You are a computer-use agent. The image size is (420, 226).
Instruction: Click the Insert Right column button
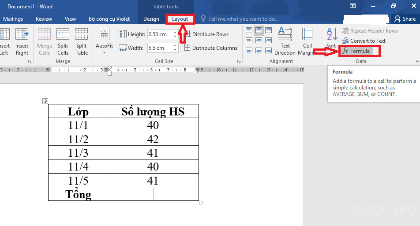click(22, 41)
